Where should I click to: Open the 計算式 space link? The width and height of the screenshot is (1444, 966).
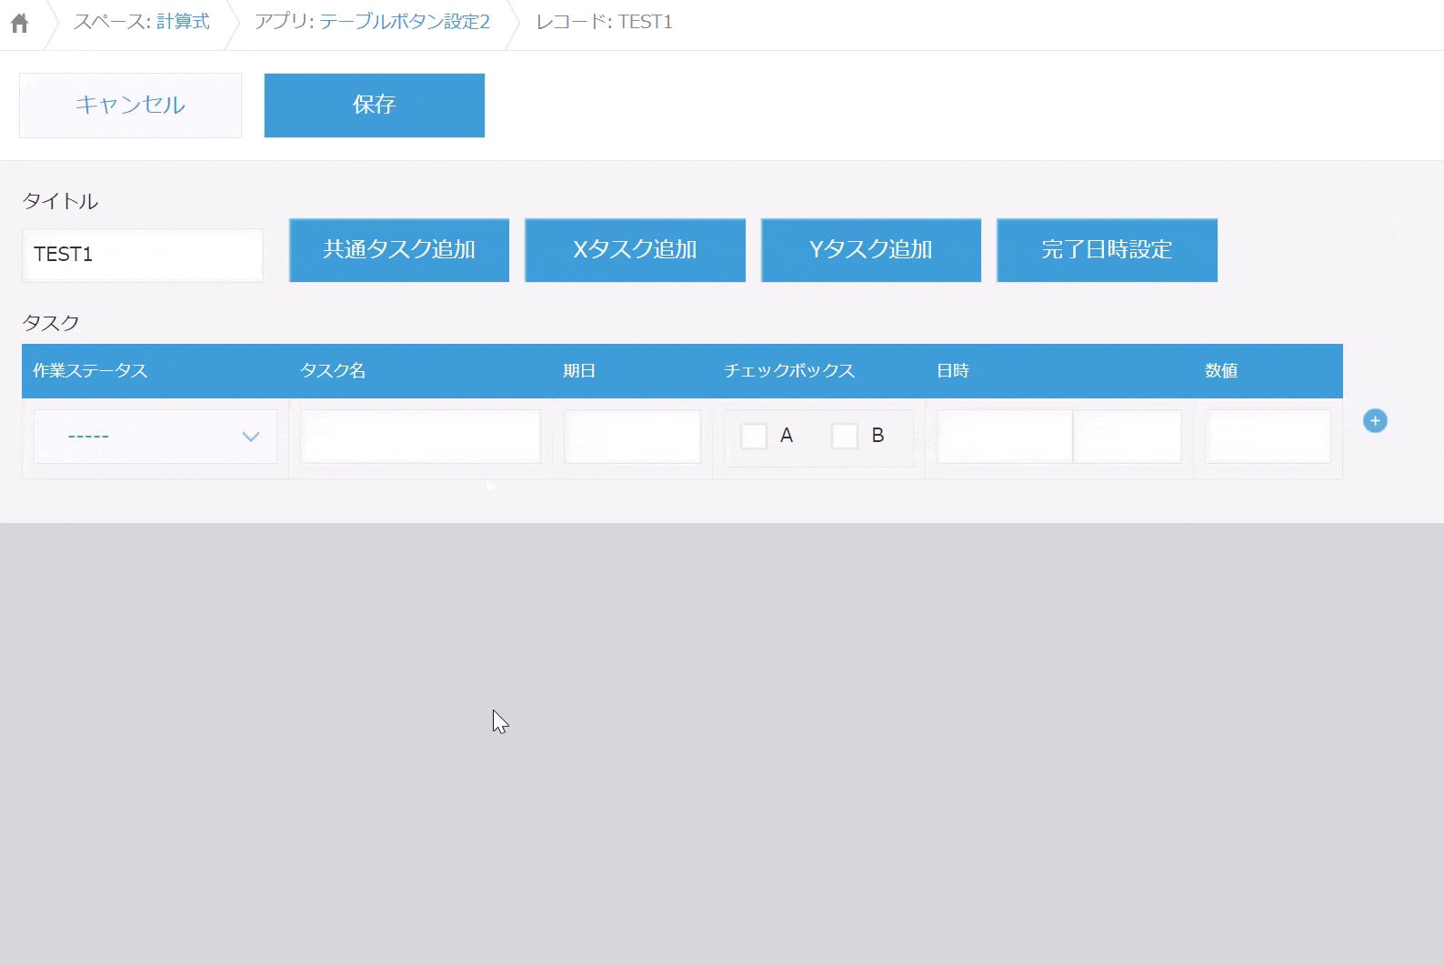point(183,22)
